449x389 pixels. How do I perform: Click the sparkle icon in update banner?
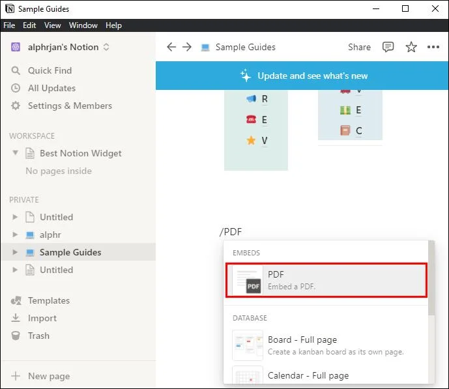coord(246,76)
